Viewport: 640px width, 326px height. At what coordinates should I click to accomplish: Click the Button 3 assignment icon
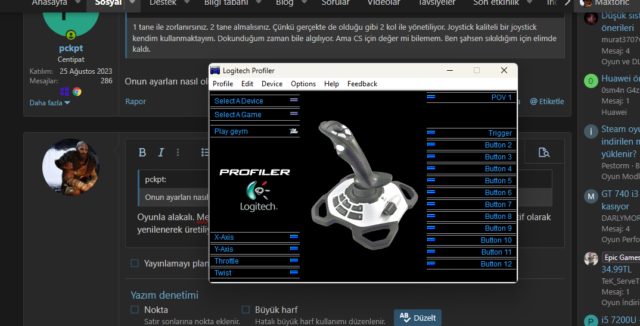(431, 156)
